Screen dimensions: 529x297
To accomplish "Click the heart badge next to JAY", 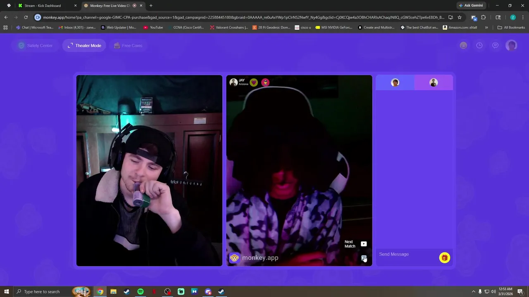I will coord(254,82).
